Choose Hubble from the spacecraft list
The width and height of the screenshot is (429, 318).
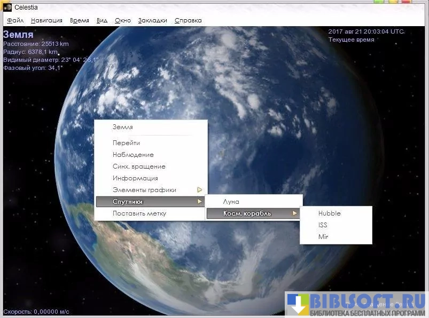(329, 213)
